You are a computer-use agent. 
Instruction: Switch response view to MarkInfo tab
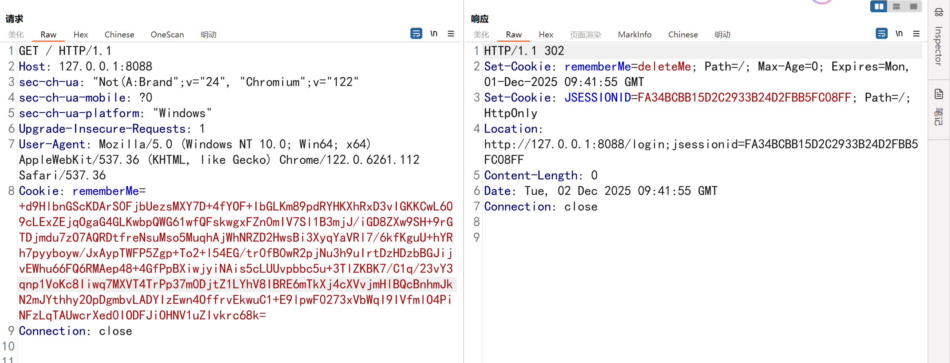tap(635, 34)
